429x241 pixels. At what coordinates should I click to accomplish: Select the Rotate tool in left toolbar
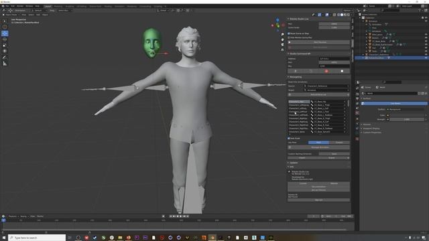(x=5, y=39)
